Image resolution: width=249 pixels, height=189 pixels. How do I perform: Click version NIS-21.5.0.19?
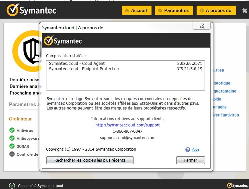(189, 69)
